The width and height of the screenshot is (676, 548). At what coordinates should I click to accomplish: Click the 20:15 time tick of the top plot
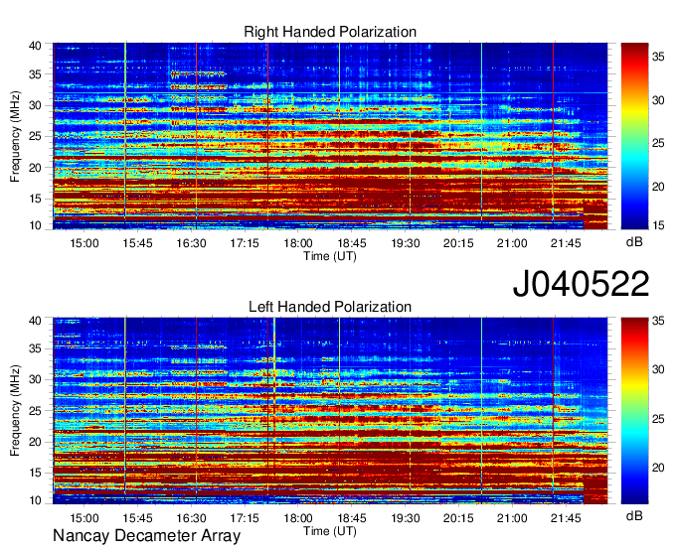click(458, 243)
